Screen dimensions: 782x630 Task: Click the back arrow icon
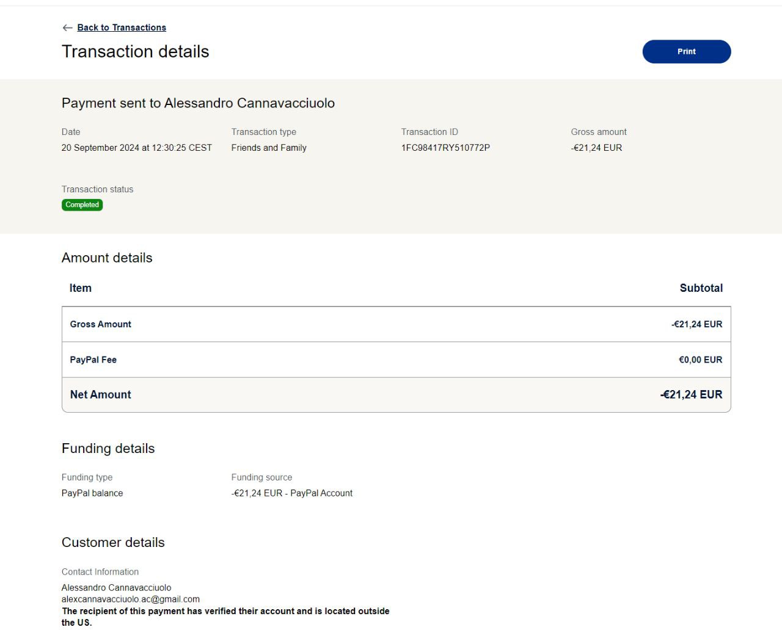click(67, 27)
